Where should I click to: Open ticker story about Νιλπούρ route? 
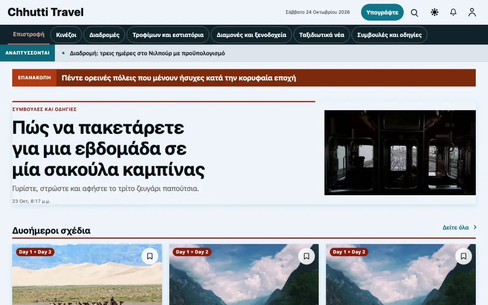pyautogui.click(x=147, y=53)
